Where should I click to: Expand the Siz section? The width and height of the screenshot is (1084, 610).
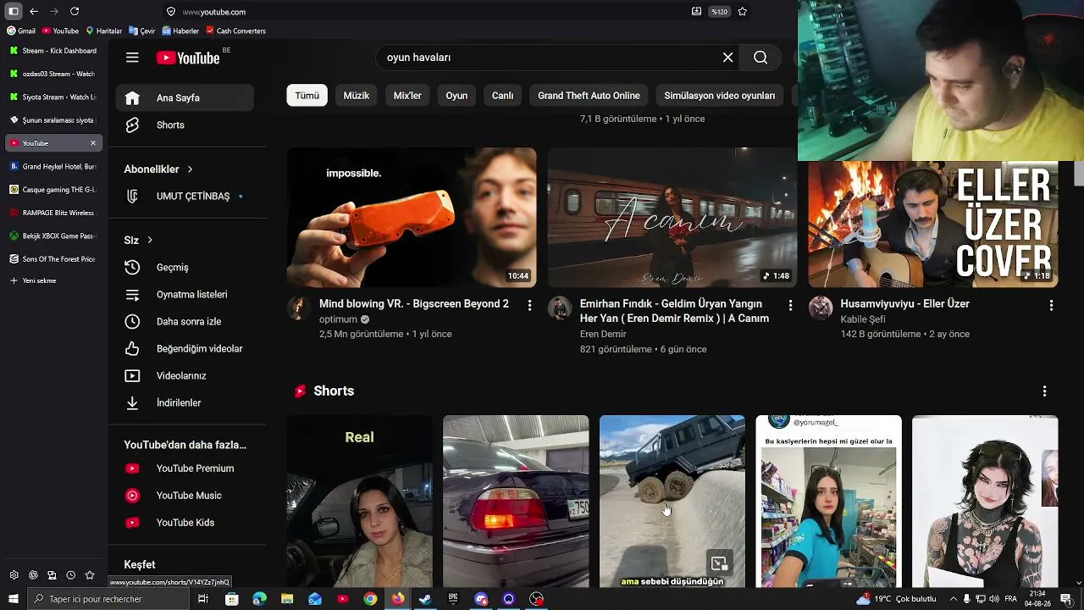click(138, 240)
